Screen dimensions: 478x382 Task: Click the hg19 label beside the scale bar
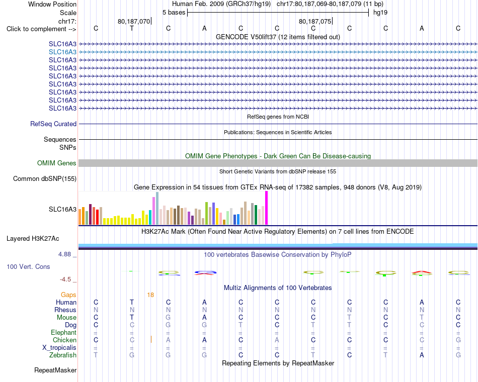380,13
